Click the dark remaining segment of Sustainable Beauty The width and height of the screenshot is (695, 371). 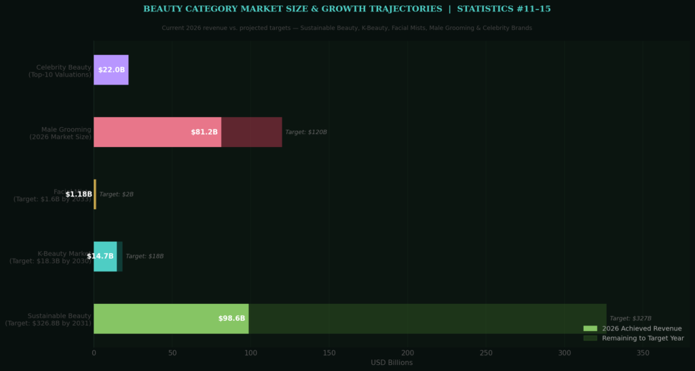428,318
